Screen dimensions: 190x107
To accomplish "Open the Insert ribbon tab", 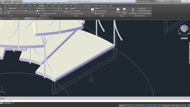I will click(x=35, y=6).
